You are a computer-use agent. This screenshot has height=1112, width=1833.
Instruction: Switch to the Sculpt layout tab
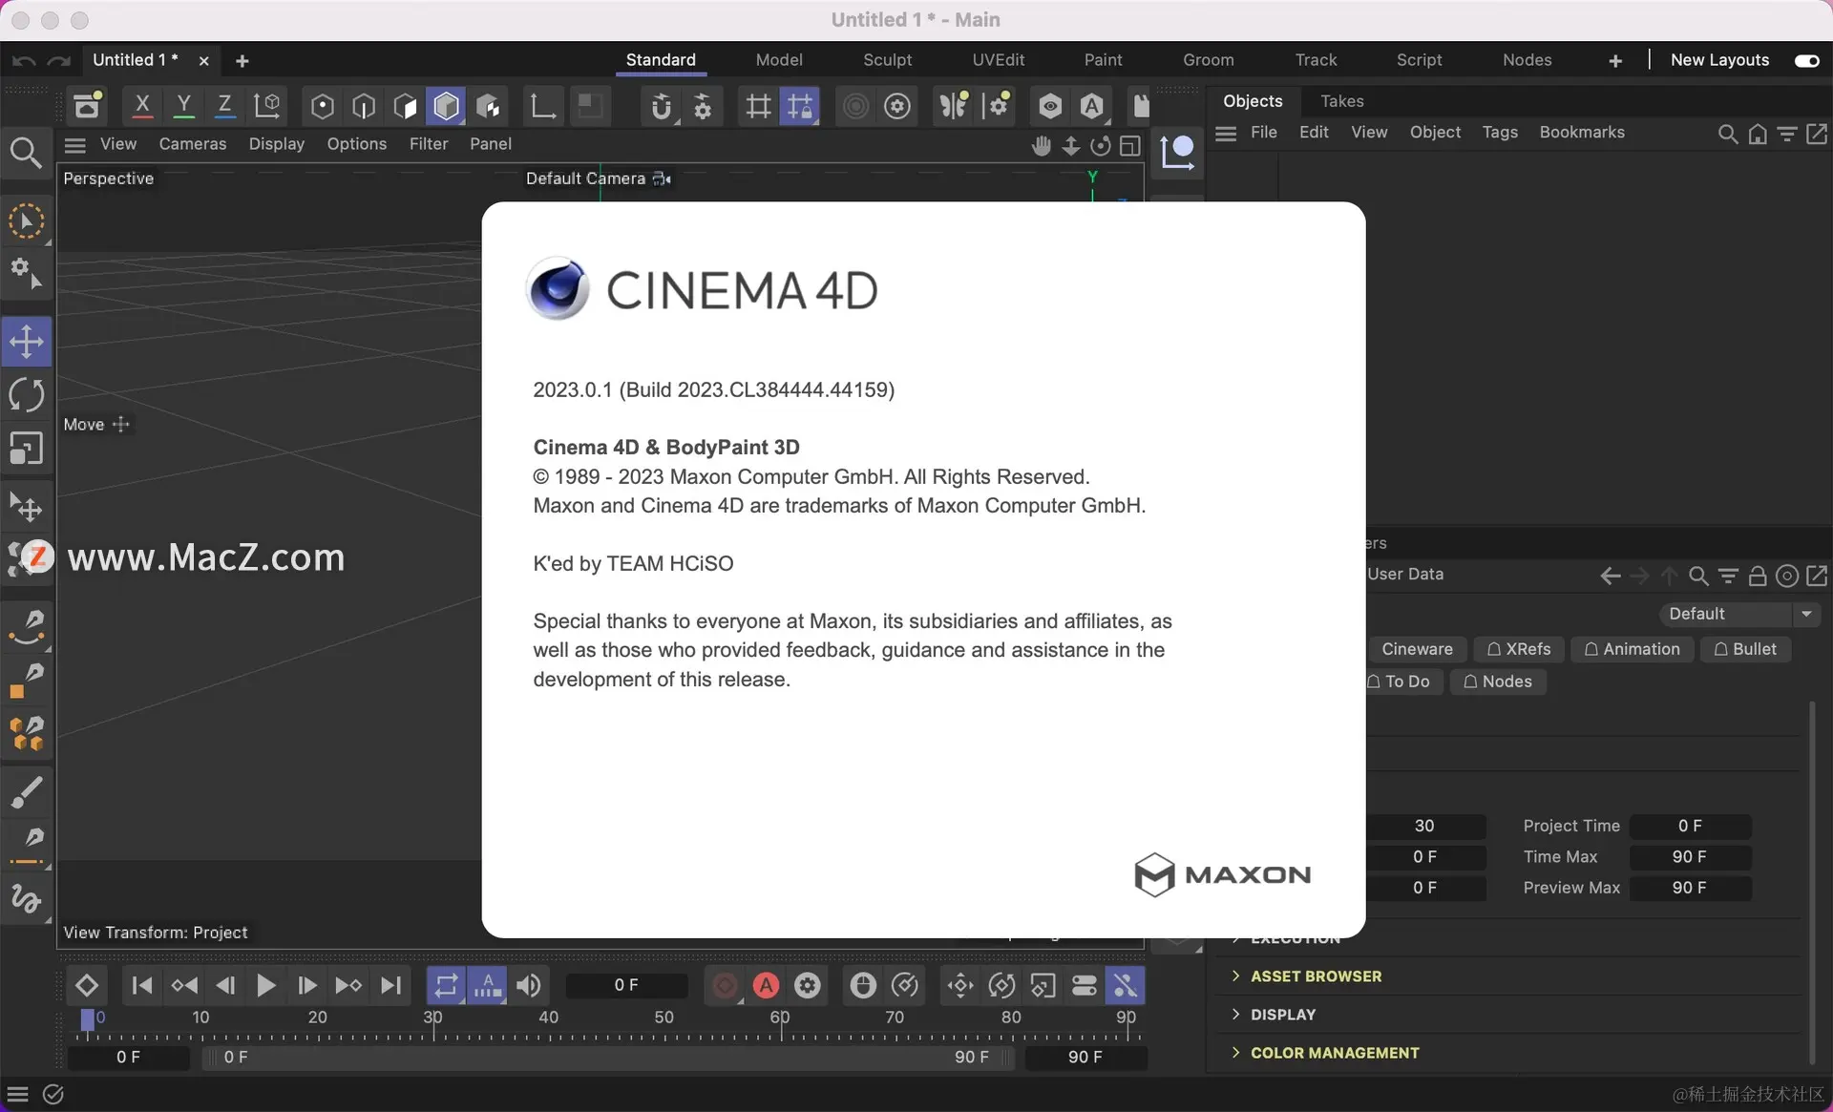[x=887, y=60]
